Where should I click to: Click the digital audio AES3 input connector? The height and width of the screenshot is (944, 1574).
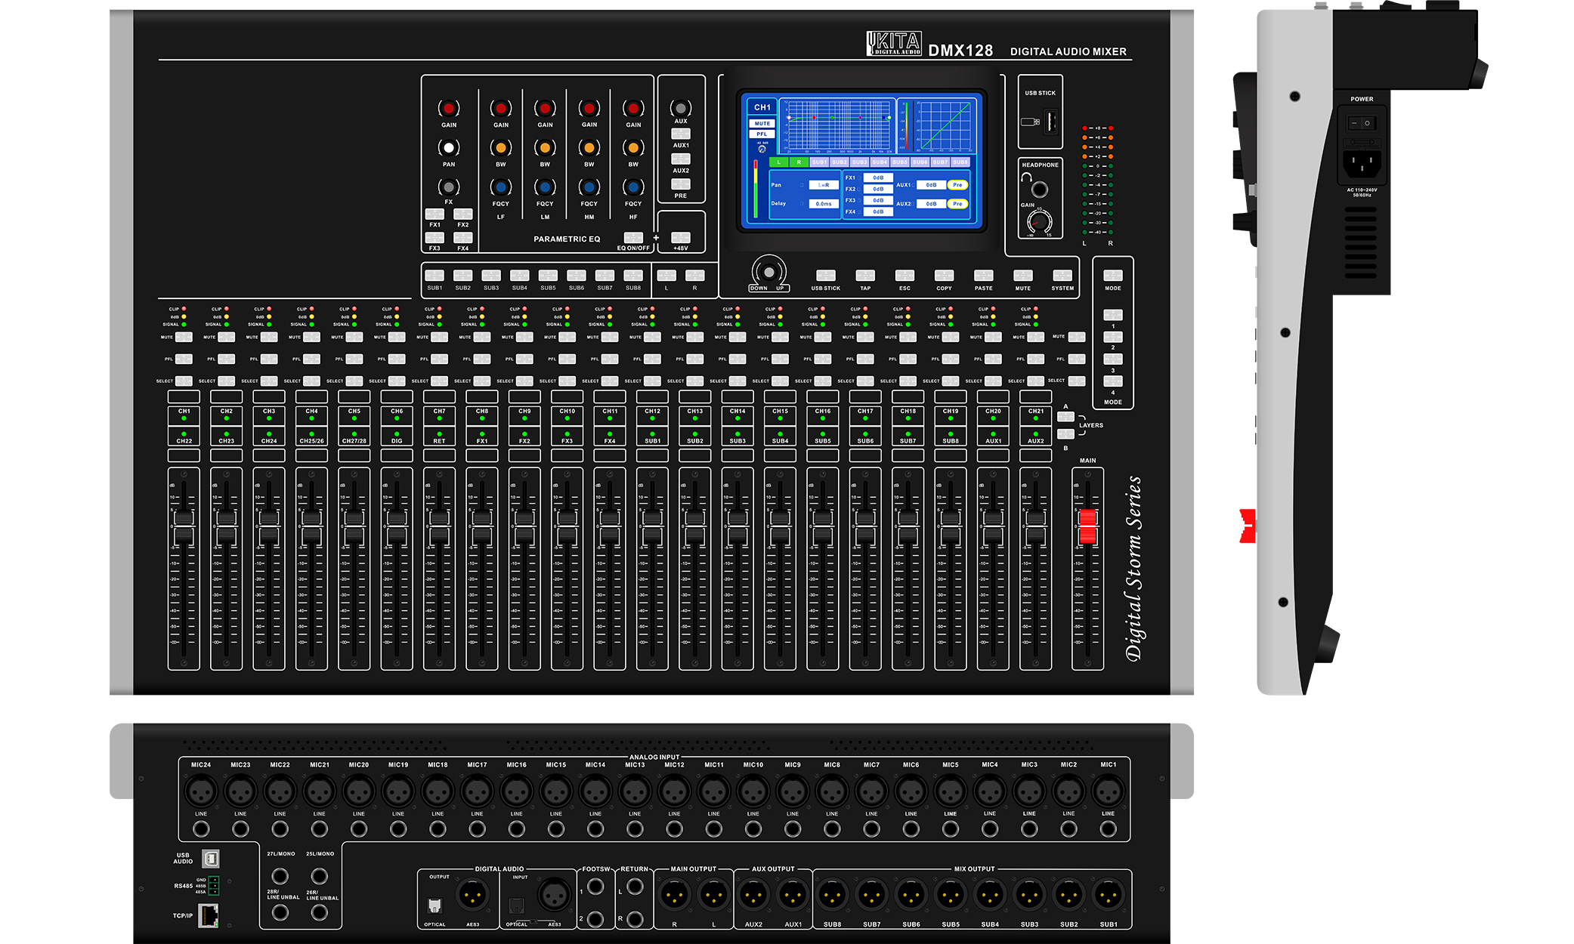coord(554,896)
